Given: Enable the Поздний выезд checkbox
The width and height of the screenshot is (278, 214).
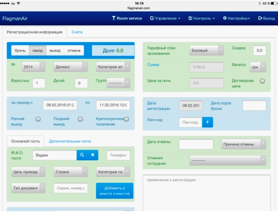Looking at the screenshot, I should pyautogui.click(x=80, y=119).
